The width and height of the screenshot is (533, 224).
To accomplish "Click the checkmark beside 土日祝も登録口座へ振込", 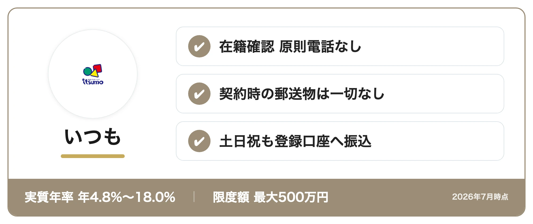I will point(199,141).
